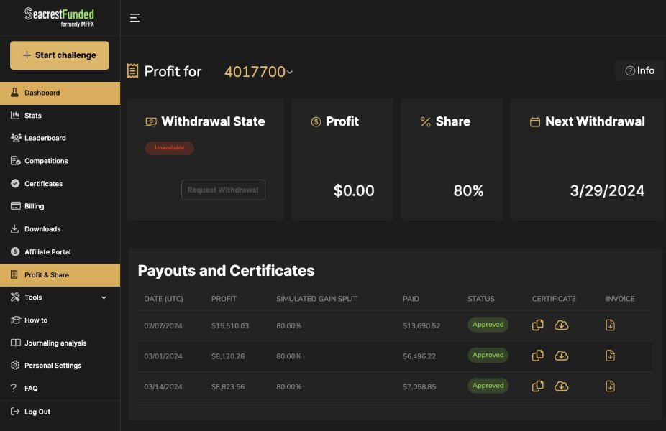Screen dimensions: 666x431
Task: Download the invoice for 02/07/2024
Action: coord(610,325)
